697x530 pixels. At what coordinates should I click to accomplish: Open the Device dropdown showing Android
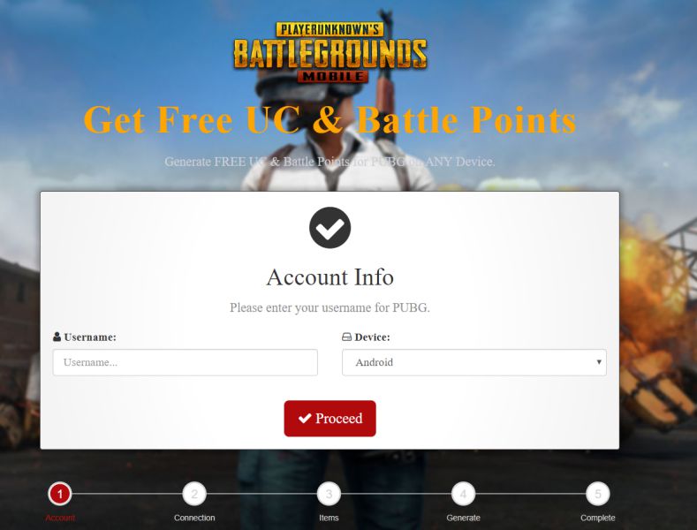coord(474,362)
